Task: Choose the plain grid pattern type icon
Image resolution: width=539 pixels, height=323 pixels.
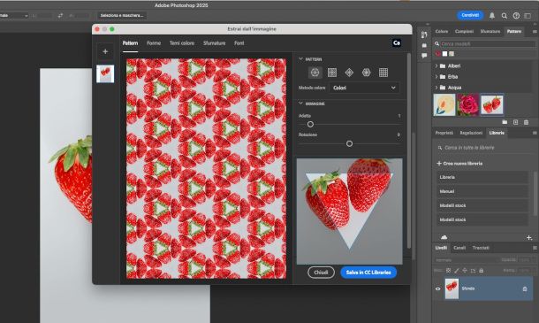Action: click(383, 73)
